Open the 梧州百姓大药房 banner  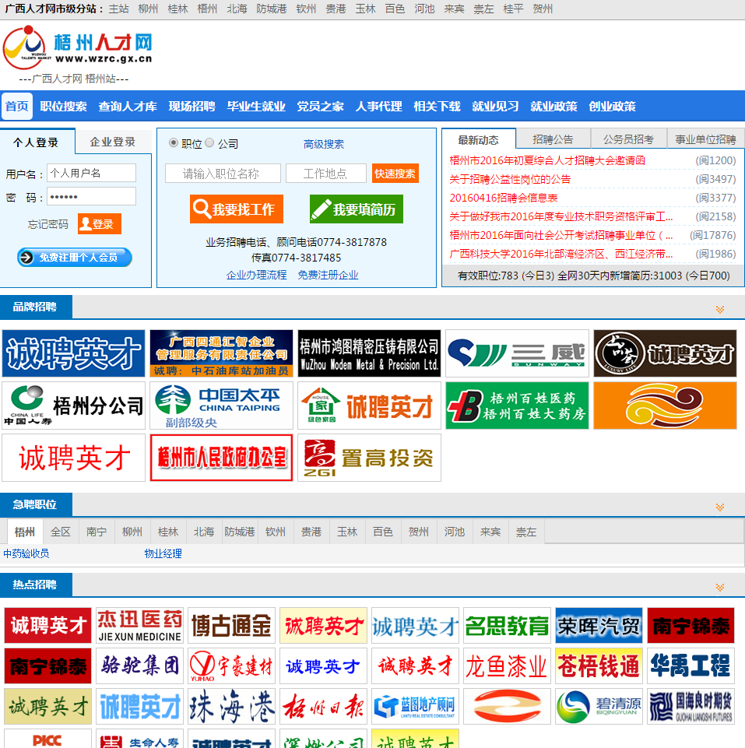(518, 406)
